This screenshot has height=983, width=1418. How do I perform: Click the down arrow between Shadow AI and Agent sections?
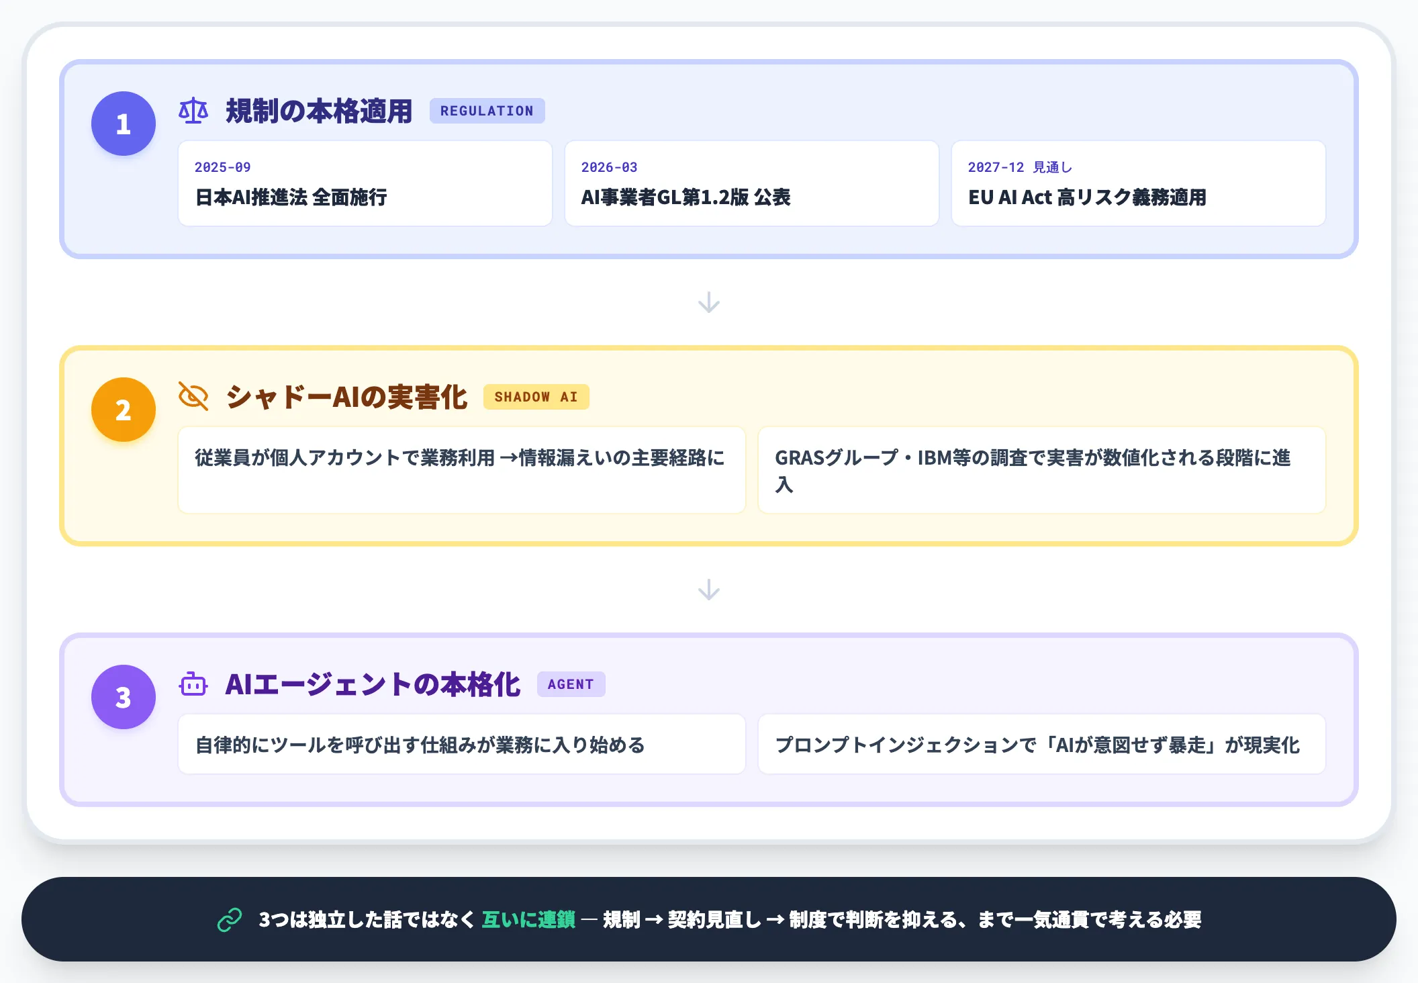[x=709, y=590]
